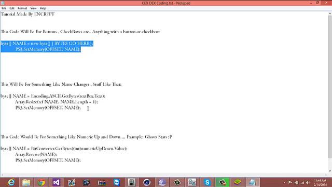Screen dimensions: 332x187
Task: Click line with 'BitConverter.GetBytes'
Action: click(x=64, y=149)
